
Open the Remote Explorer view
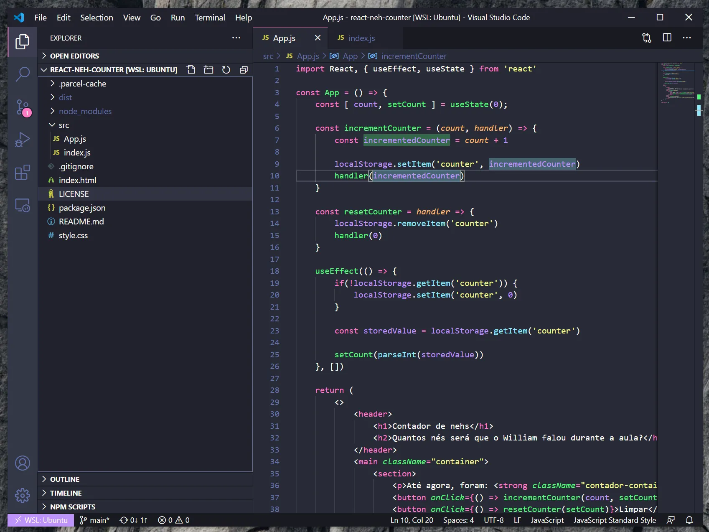22,205
